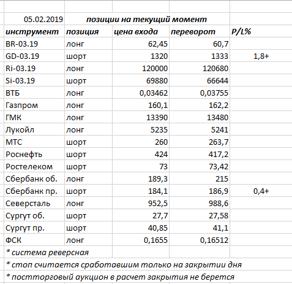Click the BR-03.19 instrument cell
The width and height of the screenshot is (292, 284).
(x=34, y=44)
